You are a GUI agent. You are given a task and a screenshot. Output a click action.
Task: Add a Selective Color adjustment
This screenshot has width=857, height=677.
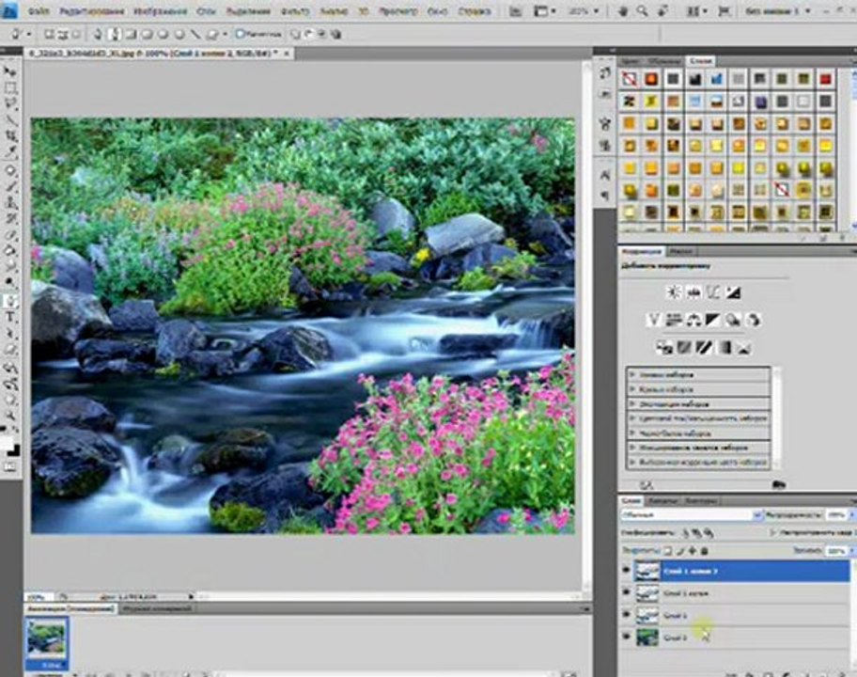click(x=744, y=347)
